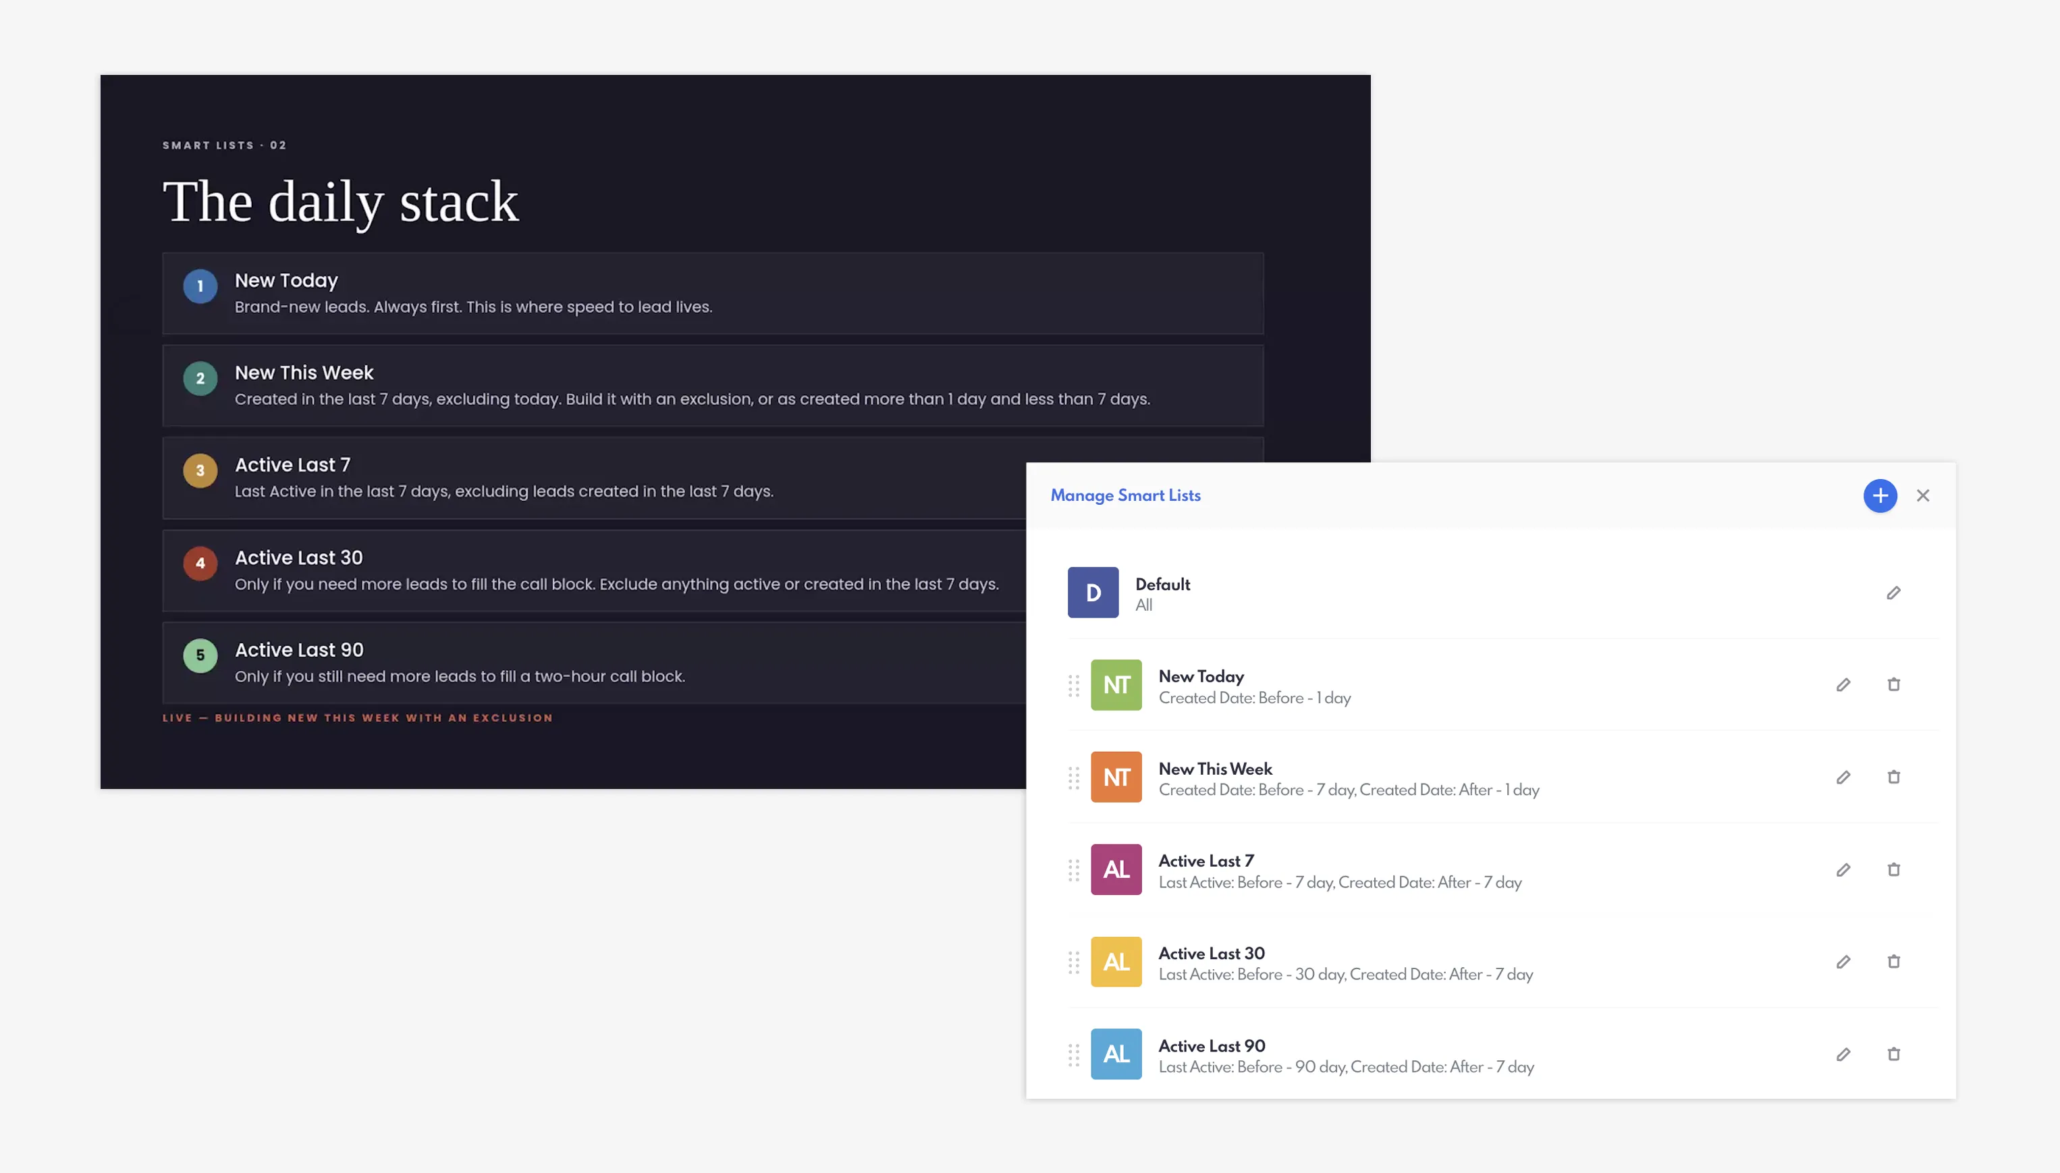Click the yellow AL avatar for Active Last 30
The height and width of the screenshot is (1173, 2060).
click(x=1116, y=962)
